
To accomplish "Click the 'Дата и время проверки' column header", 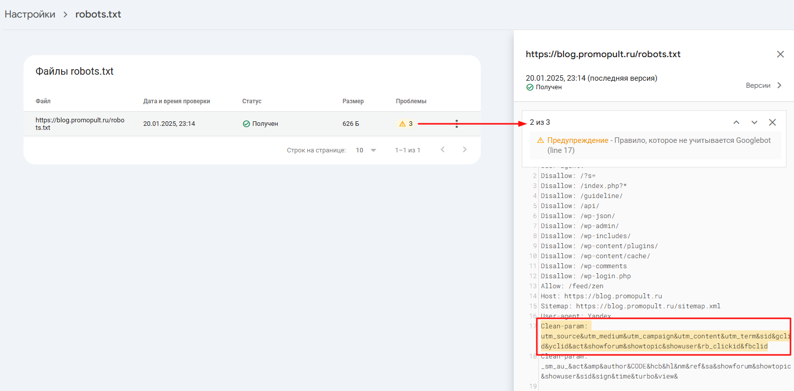I will click(176, 101).
